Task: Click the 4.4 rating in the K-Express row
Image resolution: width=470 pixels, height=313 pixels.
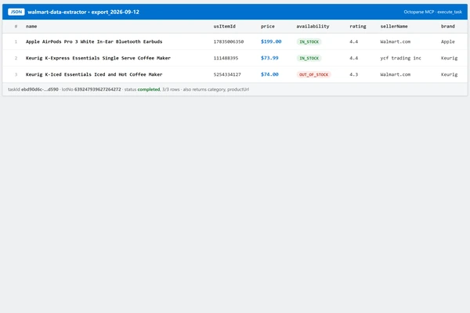Action: click(x=353, y=58)
